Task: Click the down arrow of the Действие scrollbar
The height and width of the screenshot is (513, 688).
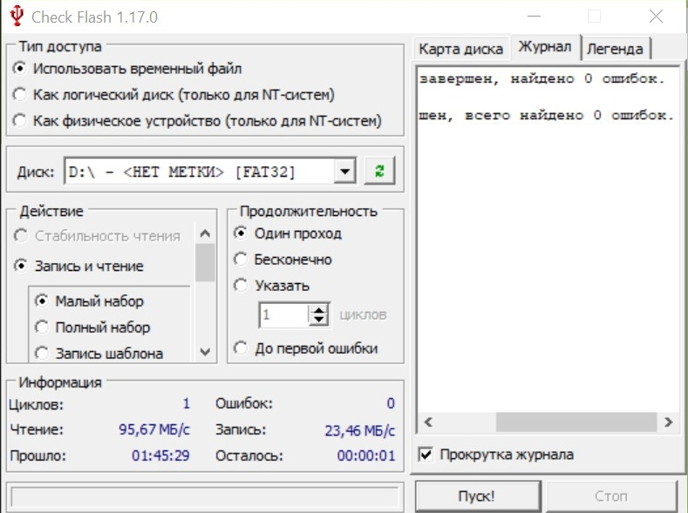Action: coord(205,352)
